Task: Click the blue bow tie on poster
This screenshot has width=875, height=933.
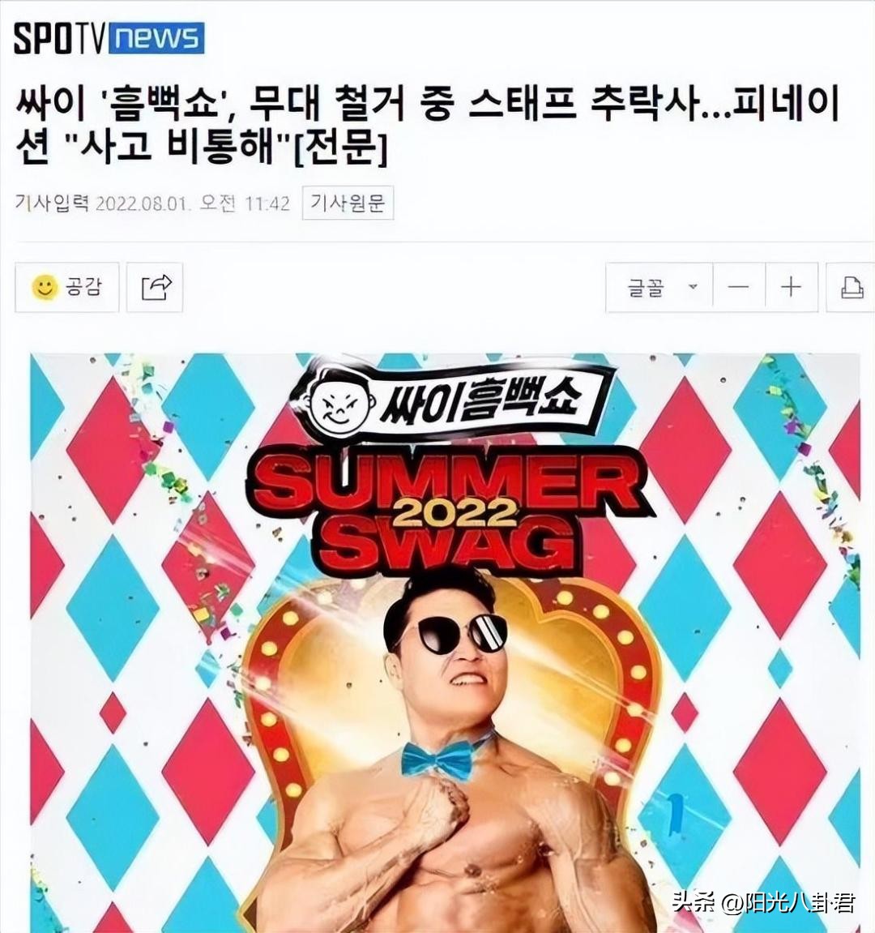Action: [439, 760]
